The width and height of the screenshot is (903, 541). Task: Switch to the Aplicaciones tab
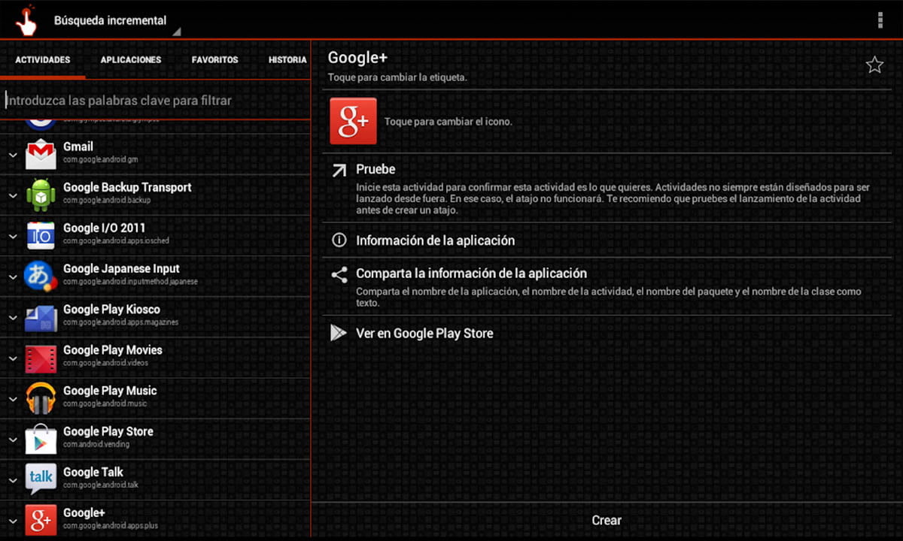click(x=131, y=59)
